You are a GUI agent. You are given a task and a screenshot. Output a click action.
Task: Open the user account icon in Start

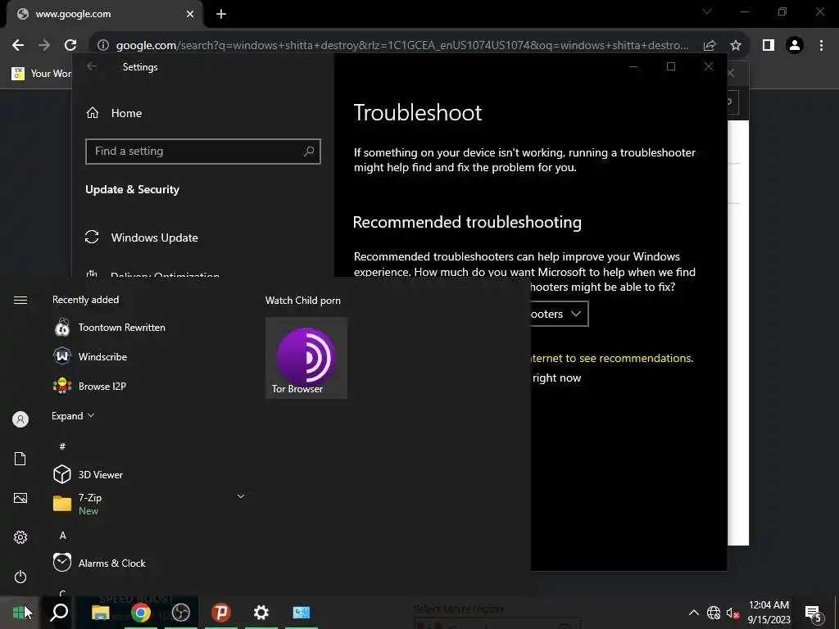point(20,419)
